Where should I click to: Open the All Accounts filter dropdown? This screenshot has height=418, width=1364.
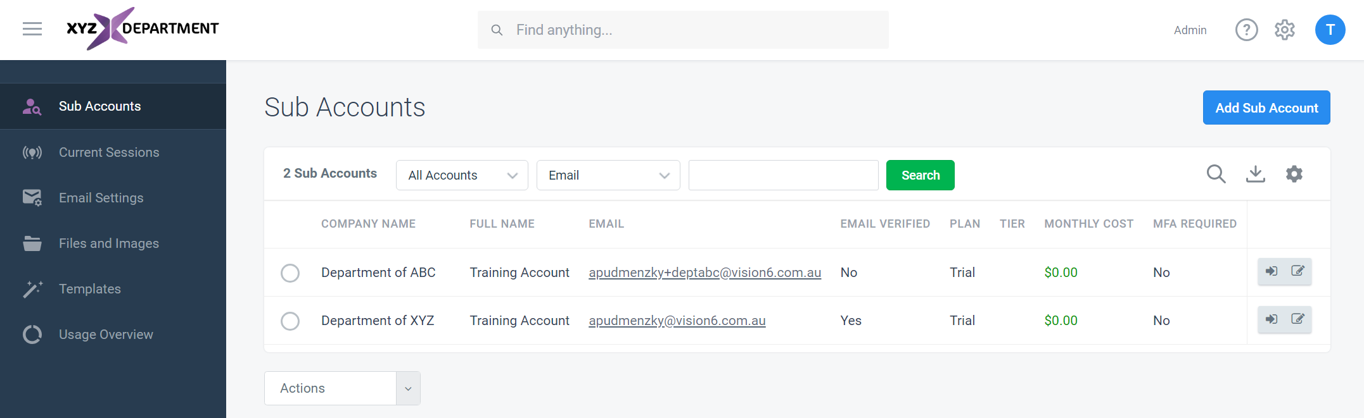point(462,175)
